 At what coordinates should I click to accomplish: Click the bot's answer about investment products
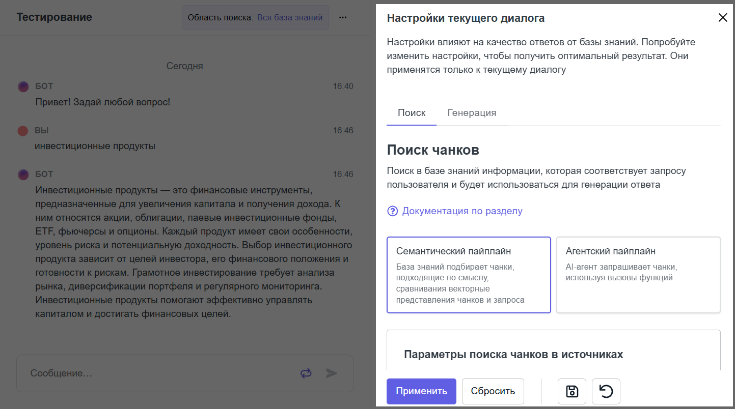click(194, 252)
